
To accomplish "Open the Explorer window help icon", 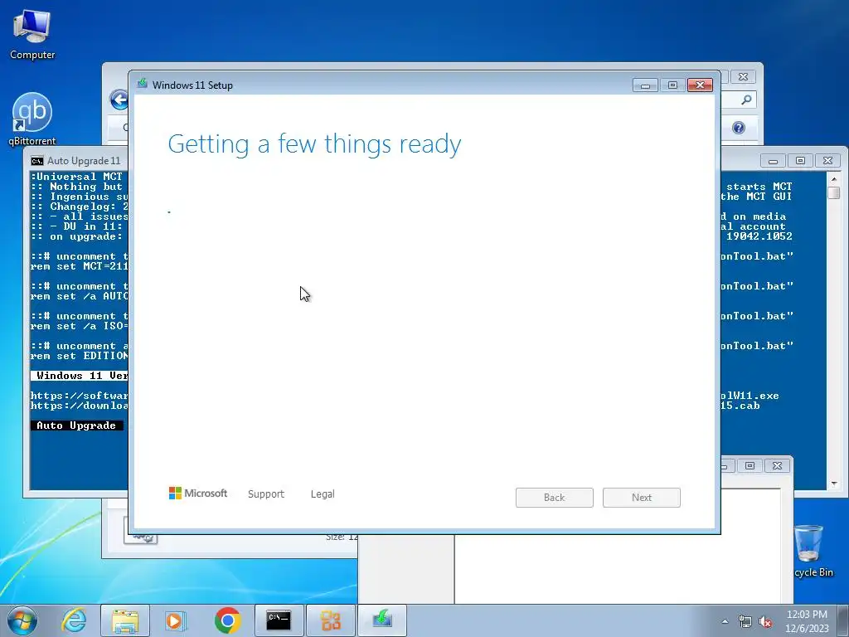I will (x=739, y=128).
